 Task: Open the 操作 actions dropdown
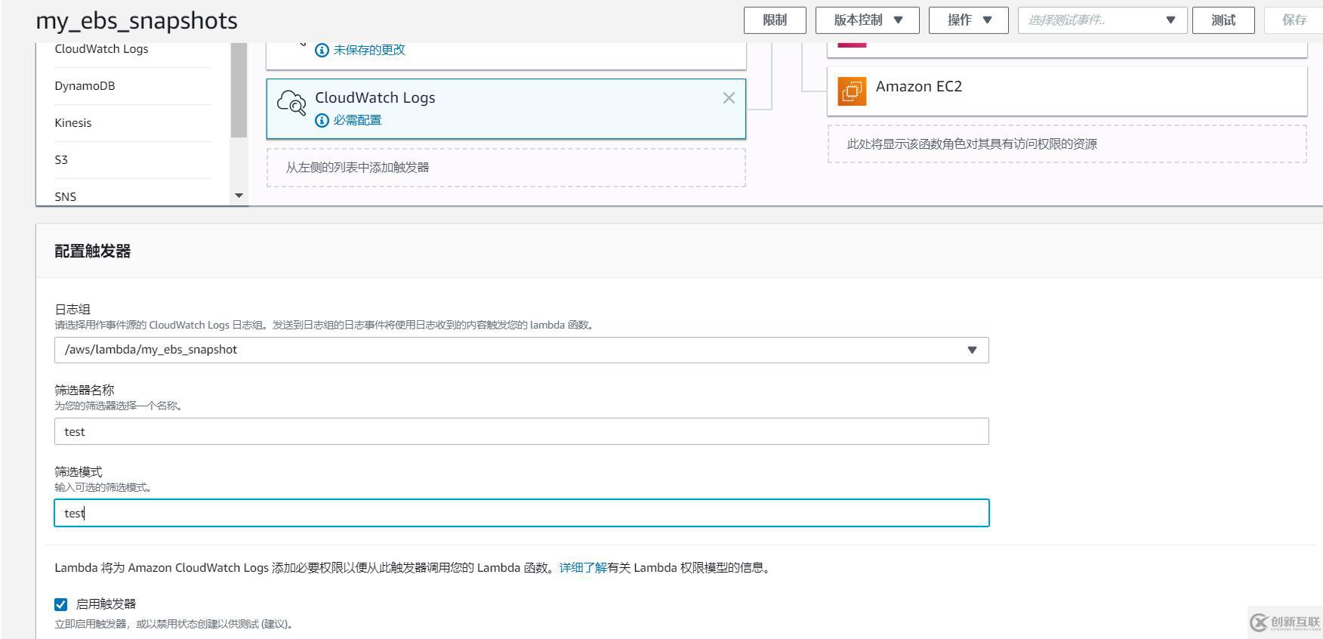coord(969,20)
